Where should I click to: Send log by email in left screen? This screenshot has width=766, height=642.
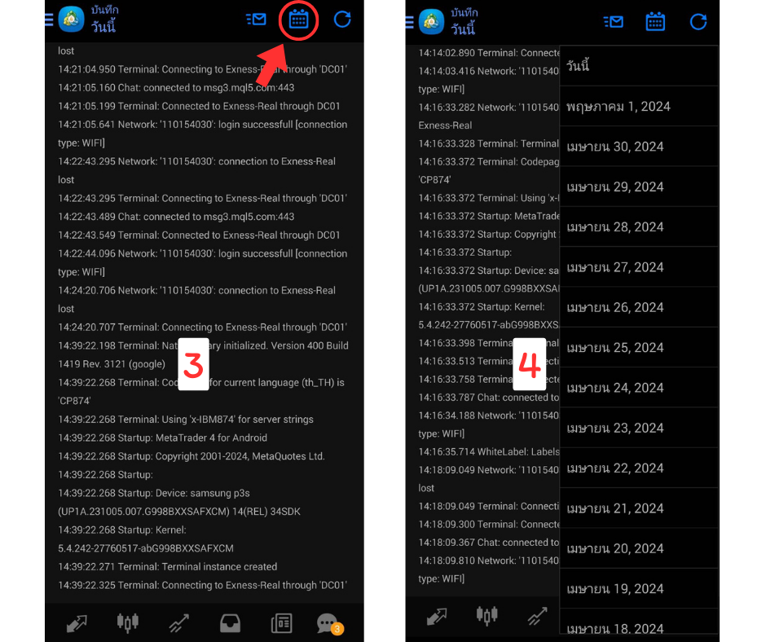(256, 20)
